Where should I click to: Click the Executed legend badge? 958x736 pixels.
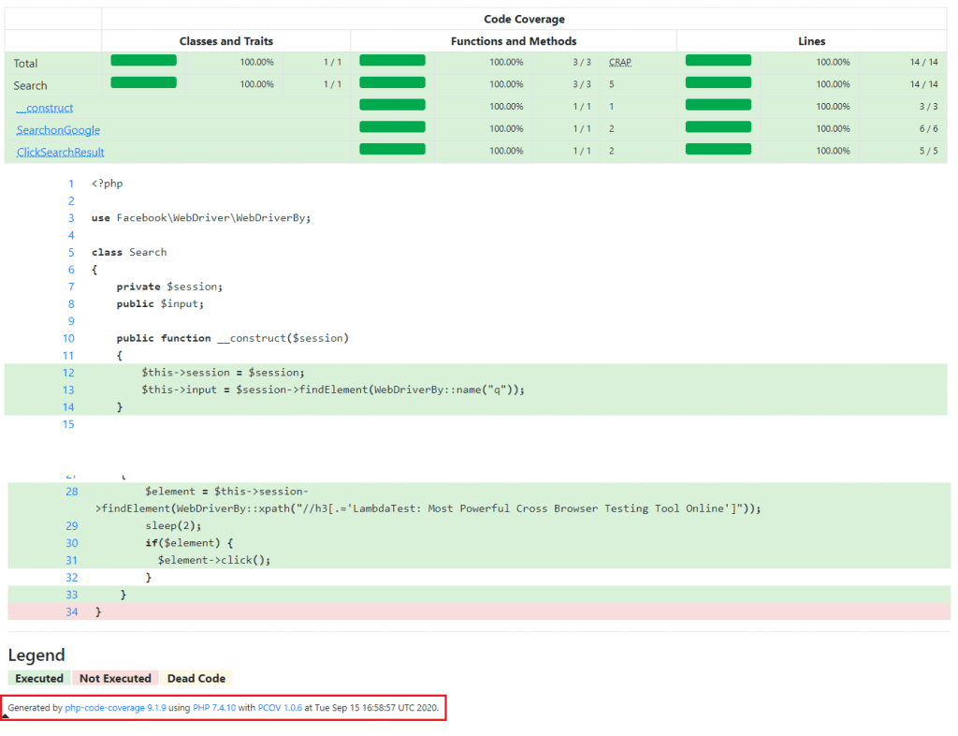click(x=39, y=678)
